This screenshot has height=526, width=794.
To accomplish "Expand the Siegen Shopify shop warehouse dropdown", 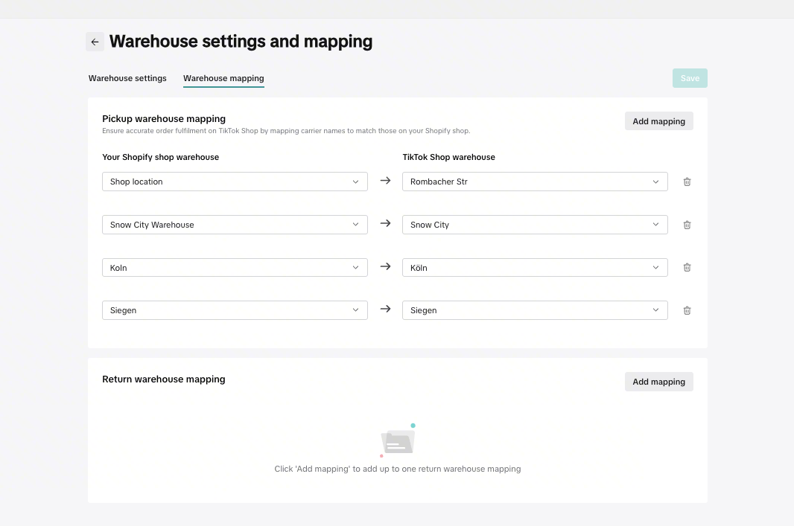I will [235, 310].
